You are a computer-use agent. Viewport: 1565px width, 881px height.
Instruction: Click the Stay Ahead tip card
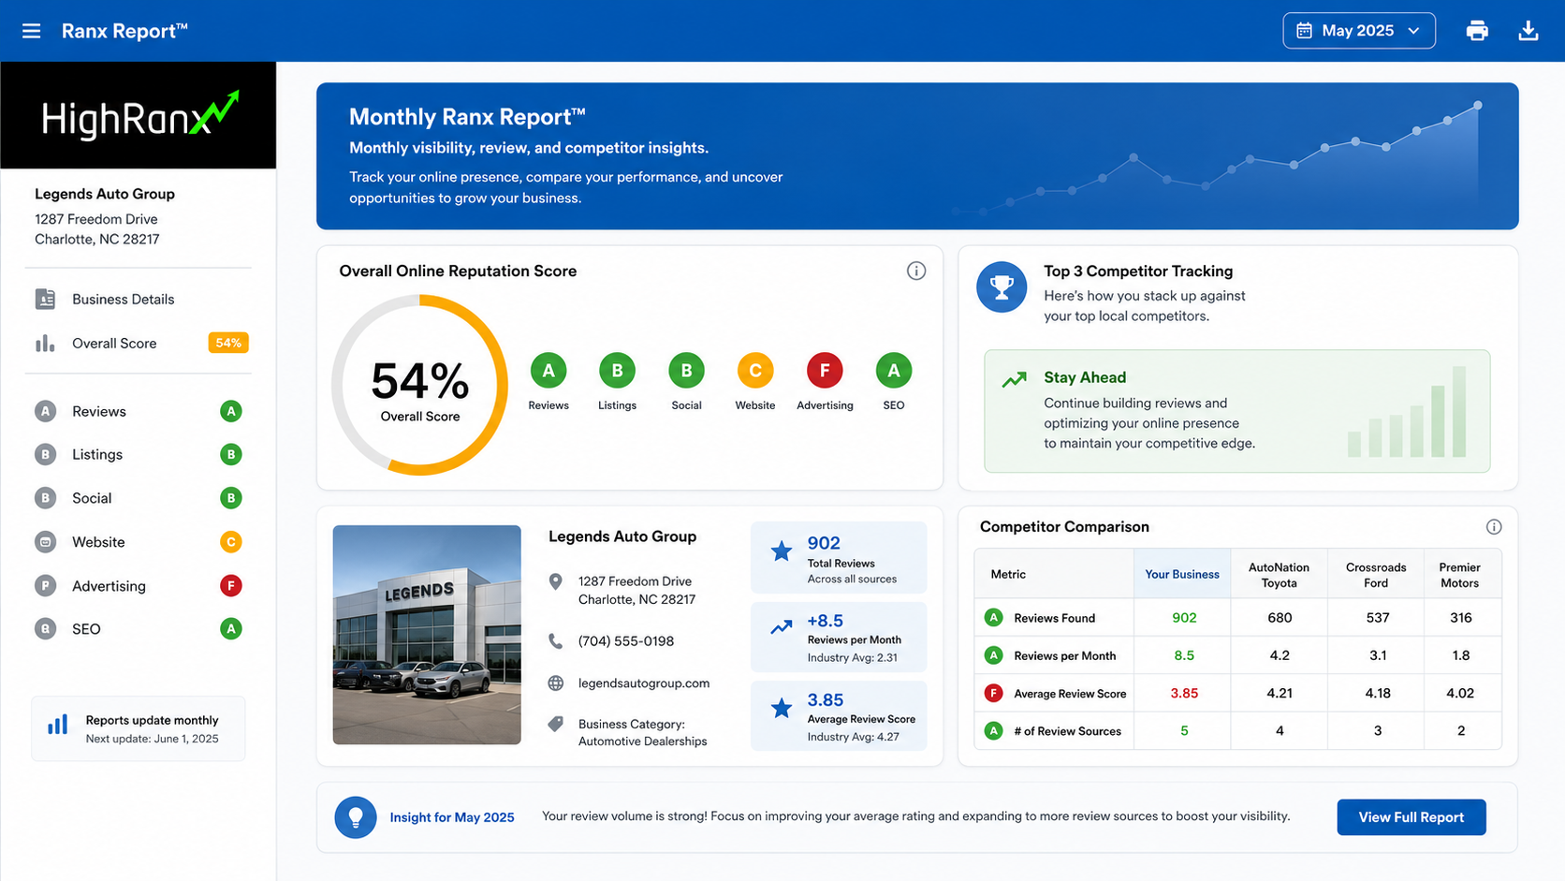coord(1236,411)
